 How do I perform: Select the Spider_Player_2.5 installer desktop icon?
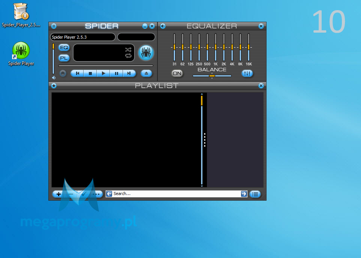point(21,15)
